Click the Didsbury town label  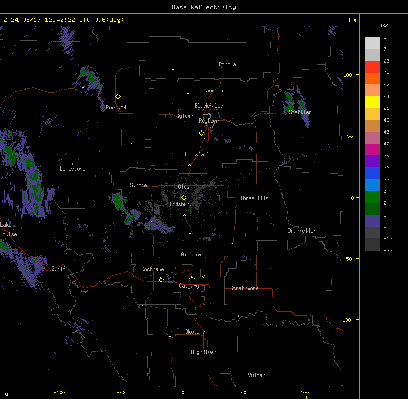click(x=181, y=204)
